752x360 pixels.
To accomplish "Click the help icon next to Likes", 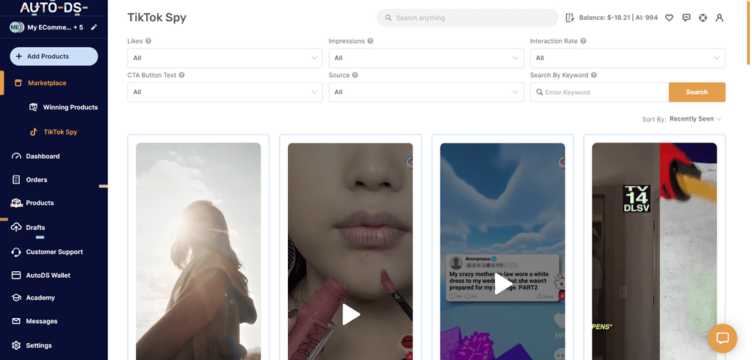I will tap(148, 42).
